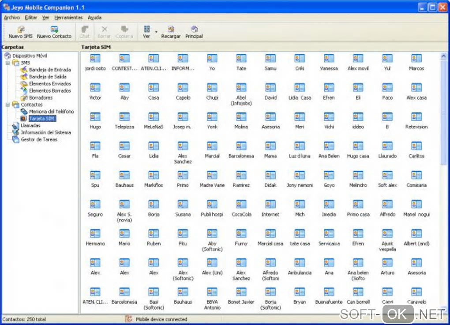
Task: Click the Publi hospi contact label
Action: [x=212, y=214]
